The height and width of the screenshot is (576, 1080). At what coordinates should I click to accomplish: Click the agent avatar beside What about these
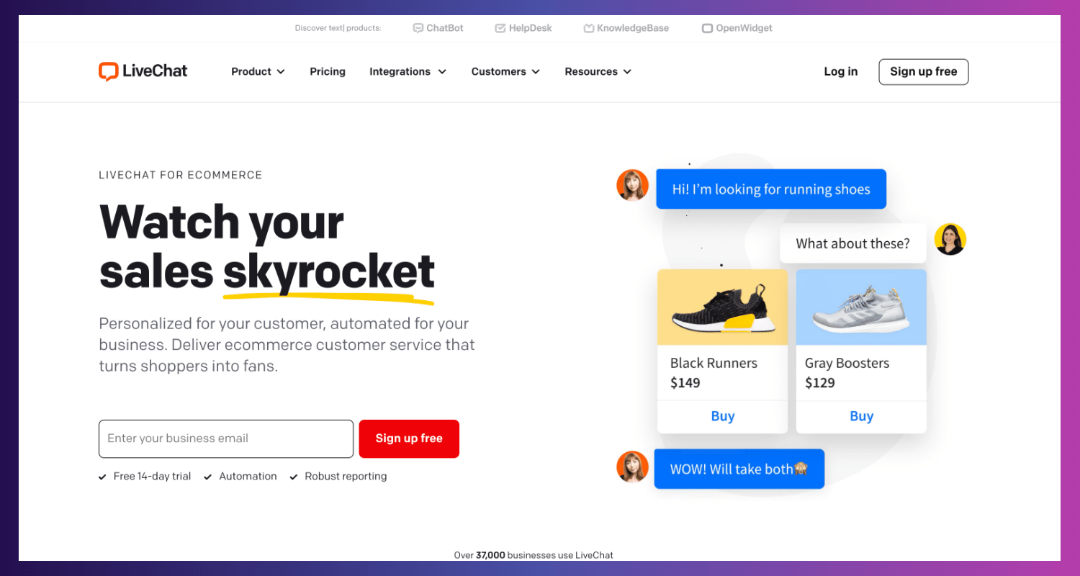pos(950,239)
